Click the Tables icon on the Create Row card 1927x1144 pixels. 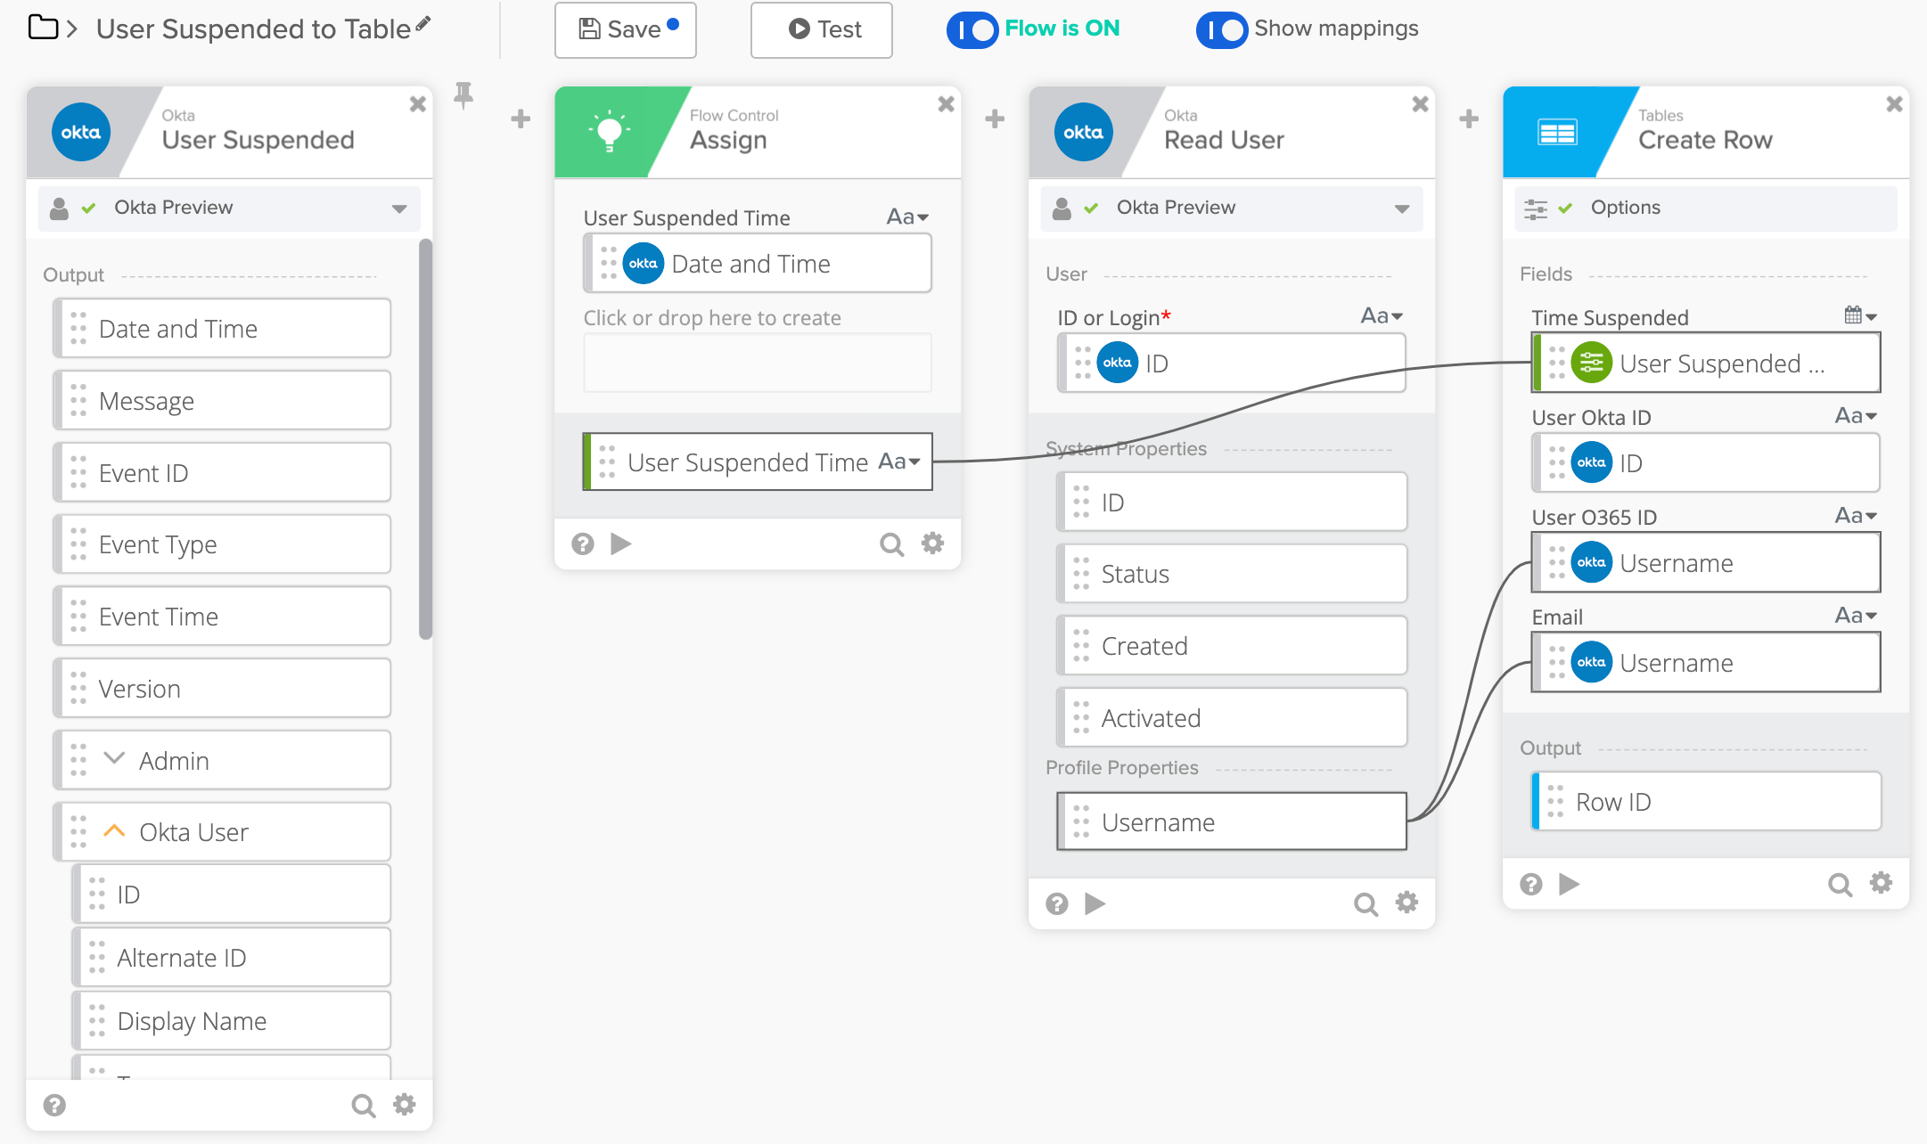(1559, 131)
